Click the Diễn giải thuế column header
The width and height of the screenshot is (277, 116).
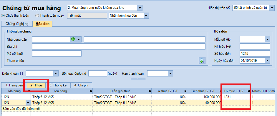click(122, 91)
